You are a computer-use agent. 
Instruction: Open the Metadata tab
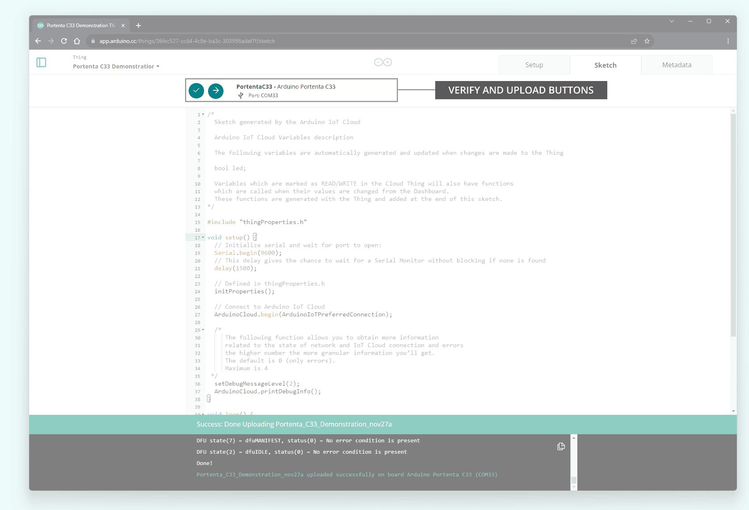pyautogui.click(x=677, y=65)
